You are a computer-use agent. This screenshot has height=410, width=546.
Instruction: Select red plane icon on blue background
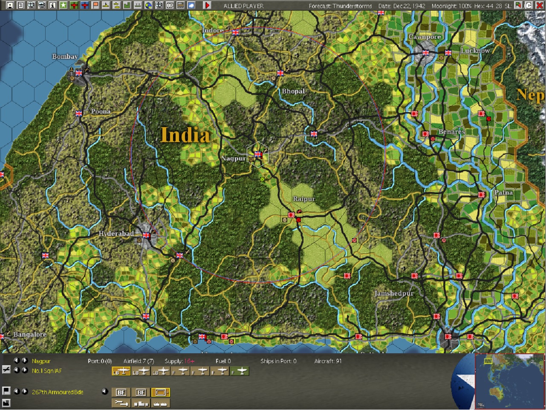pos(84,5)
